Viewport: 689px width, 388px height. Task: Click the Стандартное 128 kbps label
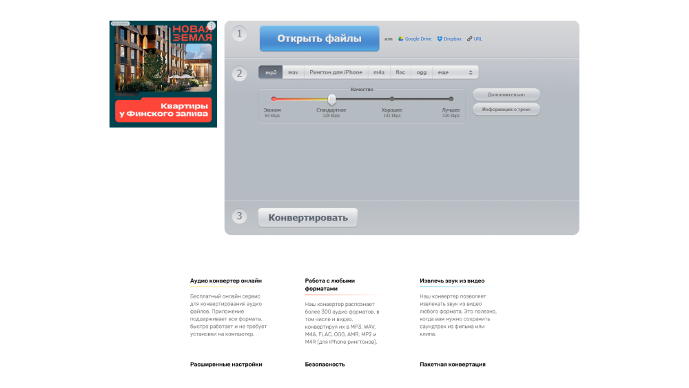(x=331, y=113)
